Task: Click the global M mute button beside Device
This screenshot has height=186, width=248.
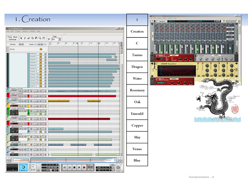Action: coord(20,44)
